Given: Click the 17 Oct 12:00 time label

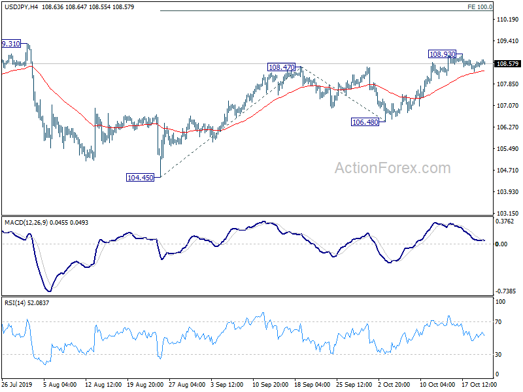Looking at the screenshot, I should coord(479,385).
